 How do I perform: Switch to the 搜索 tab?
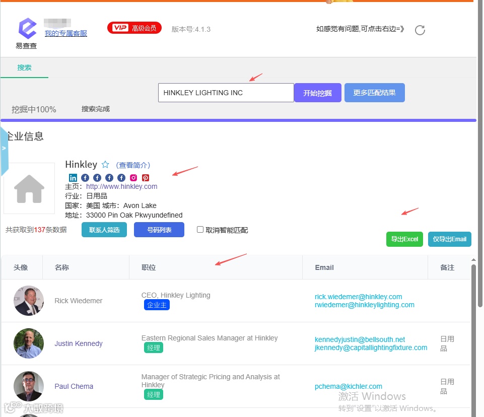tap(24, 67)
